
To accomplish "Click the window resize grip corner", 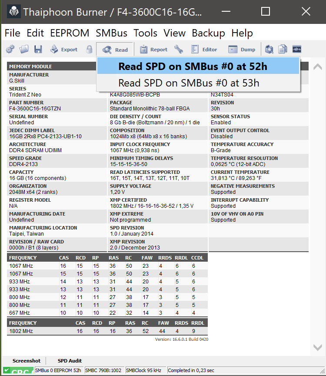I will 322,371.
